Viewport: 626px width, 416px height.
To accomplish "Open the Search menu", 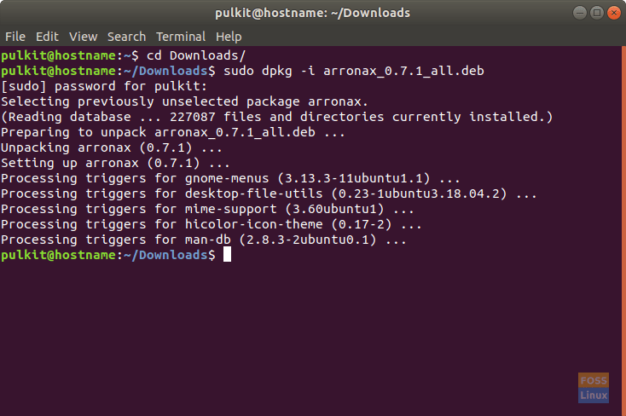I will [126, 37].
